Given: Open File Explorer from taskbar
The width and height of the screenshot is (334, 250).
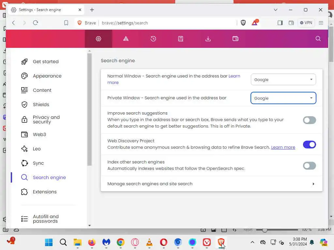Looking at the screenshot, I should pyautogui.click(x=78, y=242).
